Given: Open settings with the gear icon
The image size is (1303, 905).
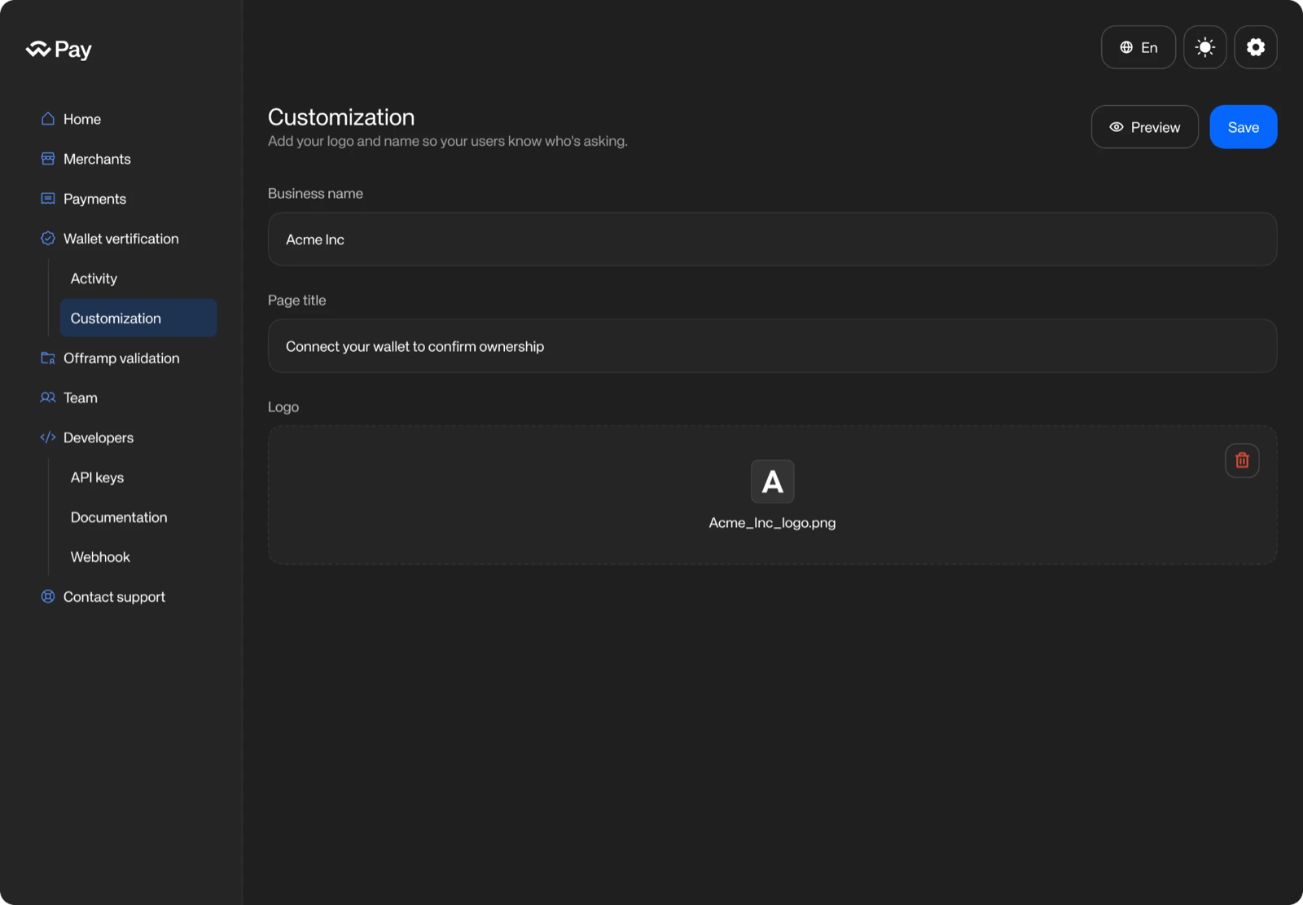Looking at the screenshot, I should [x=1256, y=47].
